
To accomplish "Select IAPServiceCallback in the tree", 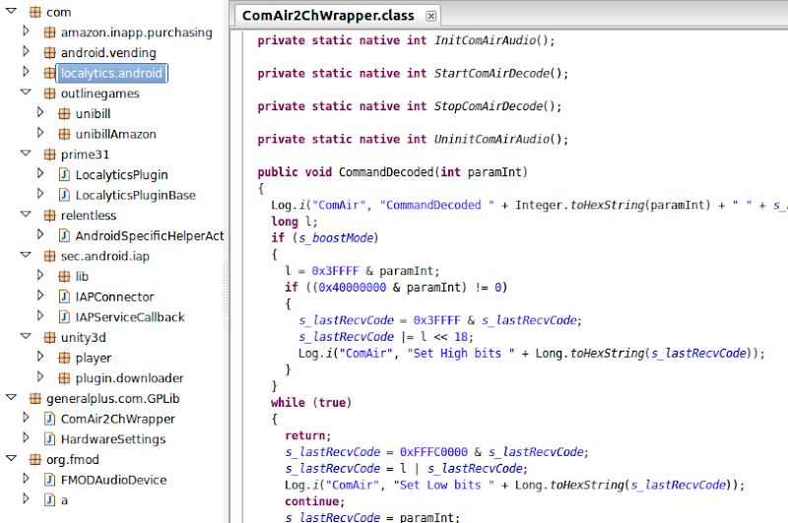I will click(x=130, y=317).
